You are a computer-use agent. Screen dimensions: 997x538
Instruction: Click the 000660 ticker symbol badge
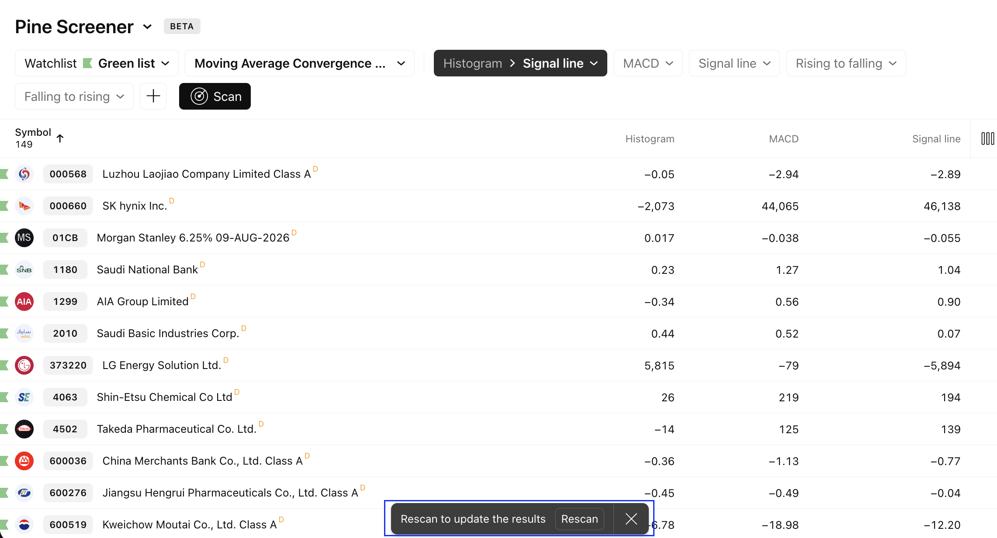tap(68, 206)
